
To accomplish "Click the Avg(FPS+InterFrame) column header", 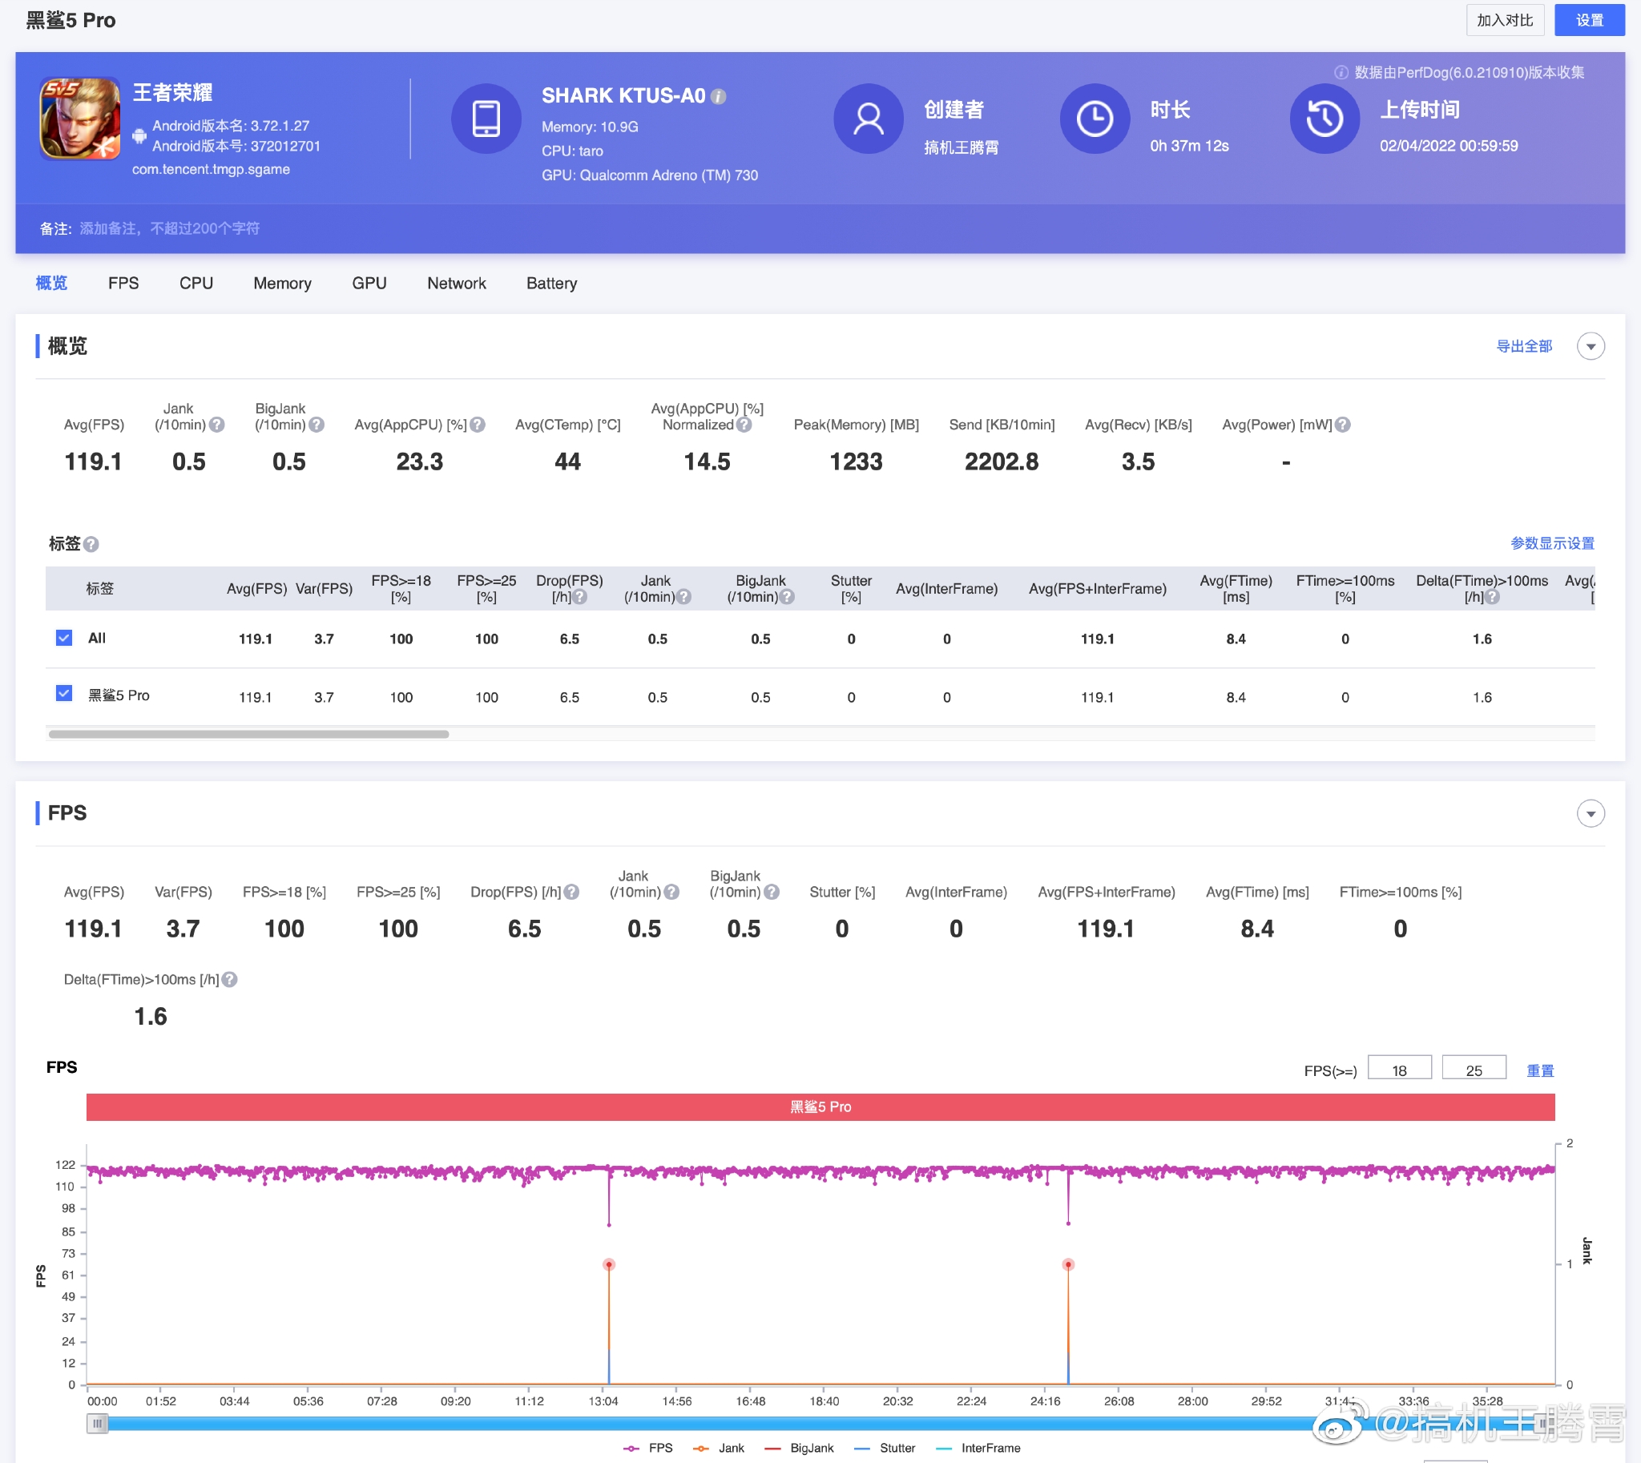I will (1097, 588).
